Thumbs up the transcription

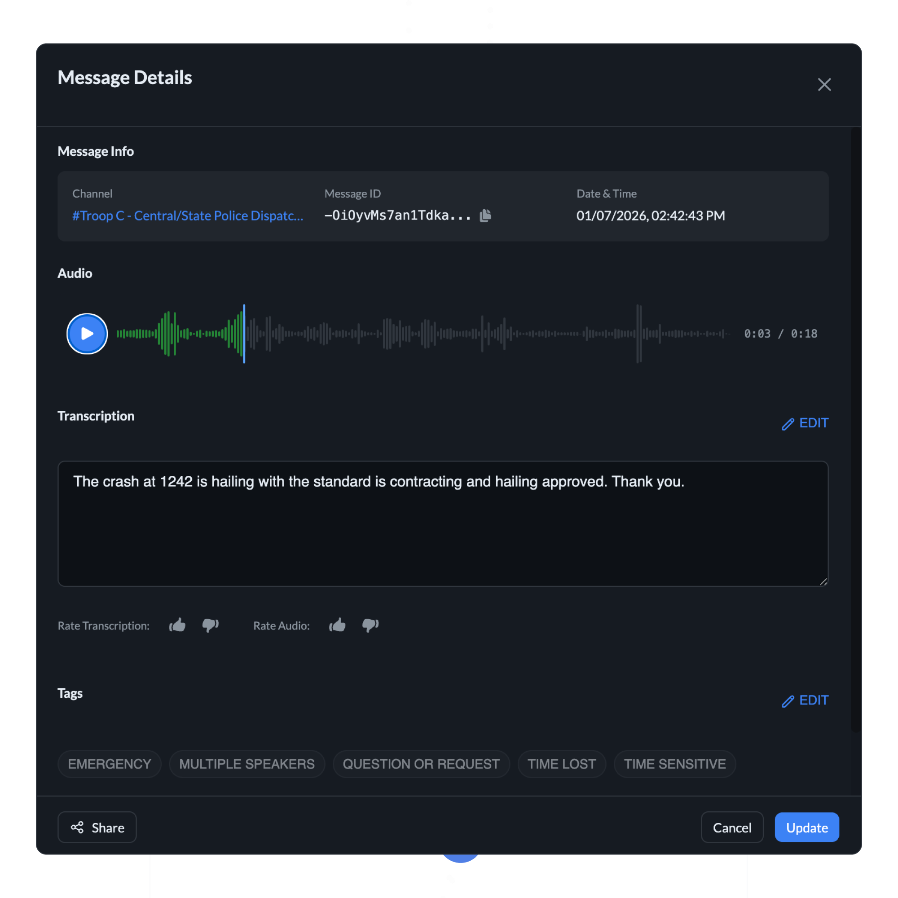point(177,625)
